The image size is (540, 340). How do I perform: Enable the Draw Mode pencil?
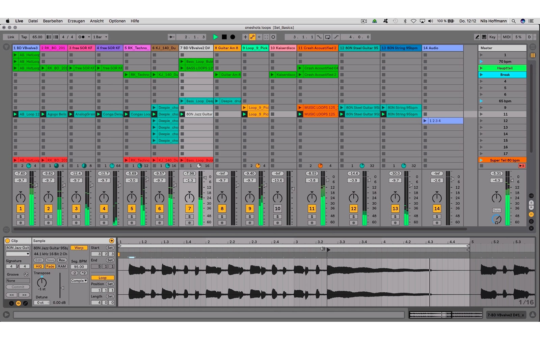pos(477,37)
